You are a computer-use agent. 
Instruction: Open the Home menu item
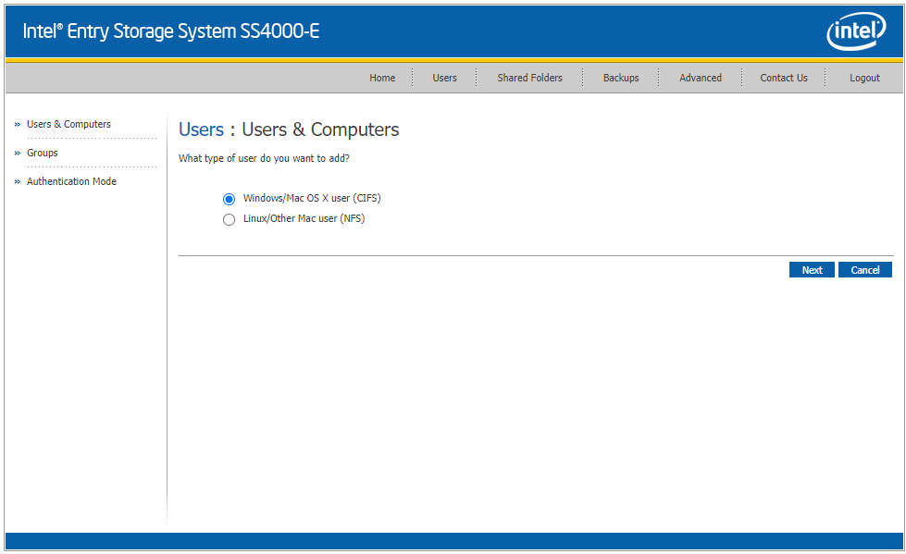[x=382, y=78]
